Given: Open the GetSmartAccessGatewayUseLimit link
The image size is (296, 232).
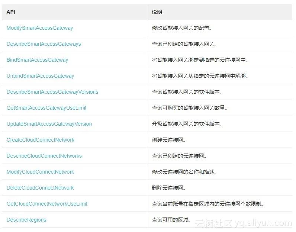Looking at the screenshot, I should point(46,108).
